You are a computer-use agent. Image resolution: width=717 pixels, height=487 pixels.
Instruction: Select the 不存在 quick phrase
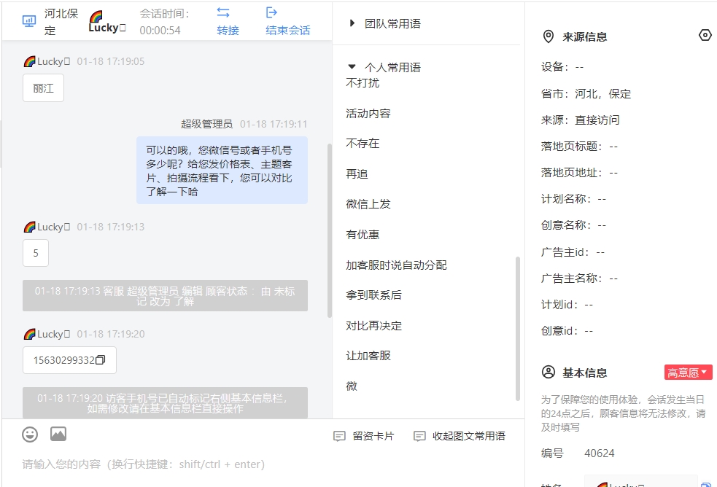click(363, 144)
